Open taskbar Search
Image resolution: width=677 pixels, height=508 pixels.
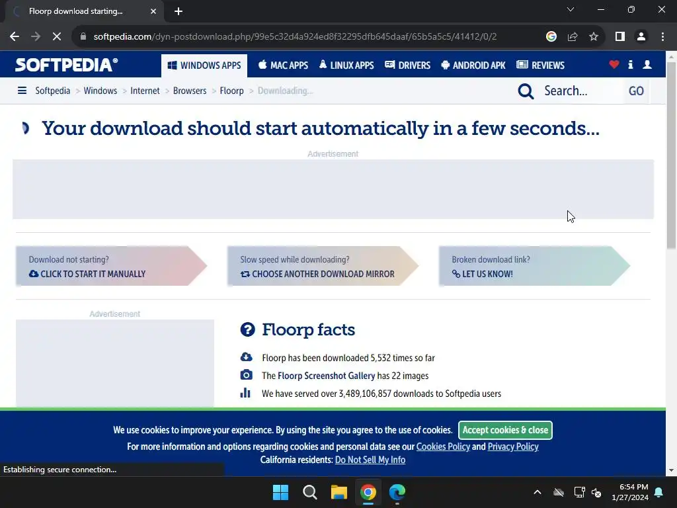pyautogui.click(x=309, y=492)
